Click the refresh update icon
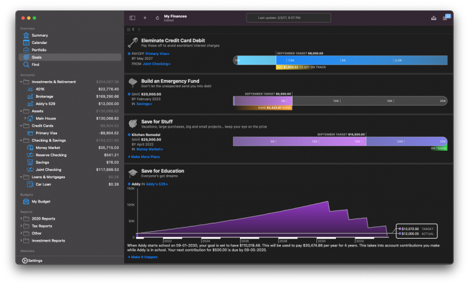Image resolution: width=469 pixels, height=285 pixels. pyautogui.click(x=158, y=18)
